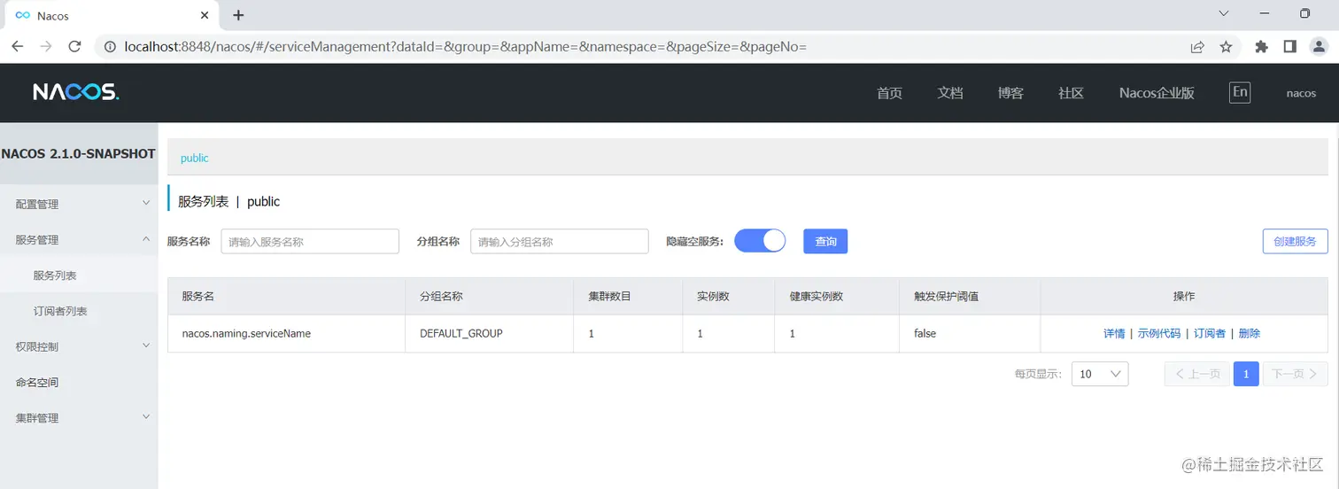This screenshot has height=489, width=1339.
Task: View site information icon in address bar
Action: click(x=110, y=47)
